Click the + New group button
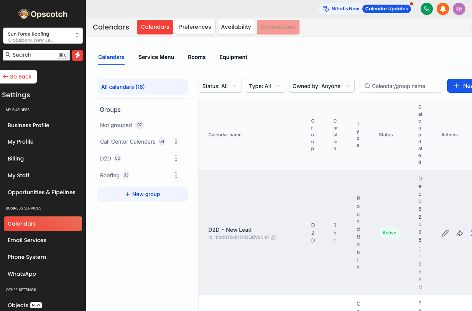Image resolution: width=472 pixels, height=311 pixels. [x=143, y=194]
